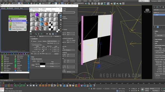Click the Stop simulation icon

(x=34, y=86)
